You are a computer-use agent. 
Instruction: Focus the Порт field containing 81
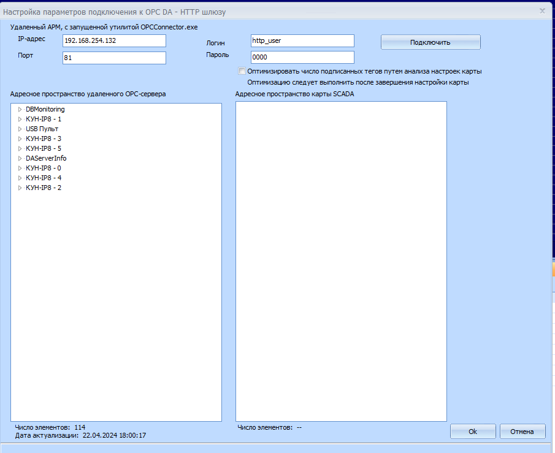click(x=114, y=58)
